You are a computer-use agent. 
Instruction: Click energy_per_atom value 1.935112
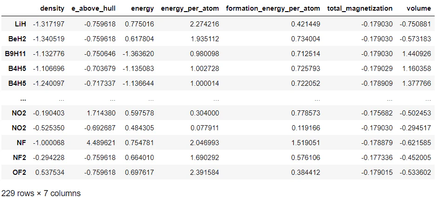pyautogui.click(x=205, y=39)
